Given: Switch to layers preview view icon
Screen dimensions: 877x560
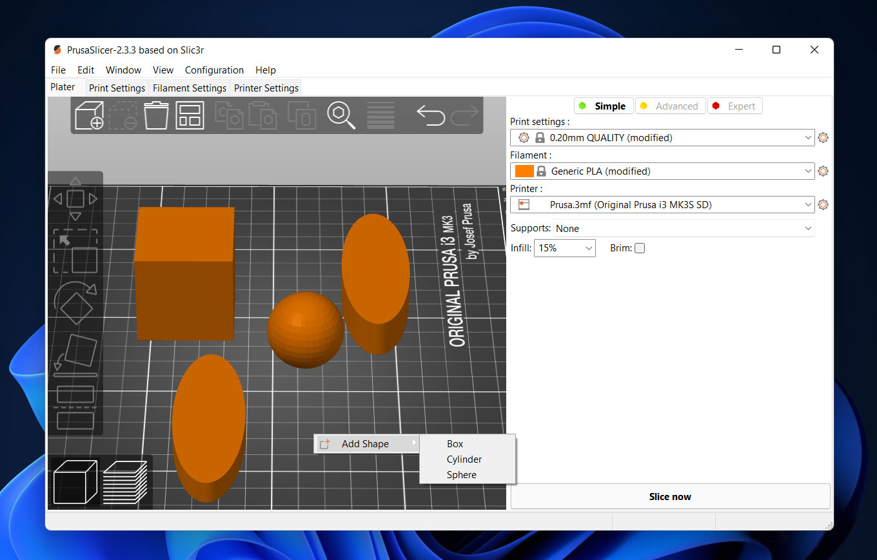Looking at the screenshot, I should coord(125,482).
